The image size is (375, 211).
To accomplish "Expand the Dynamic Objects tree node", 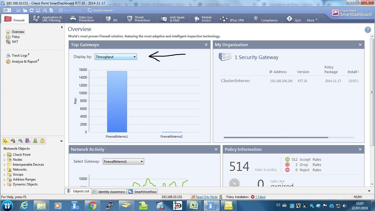I will [4, 185].
